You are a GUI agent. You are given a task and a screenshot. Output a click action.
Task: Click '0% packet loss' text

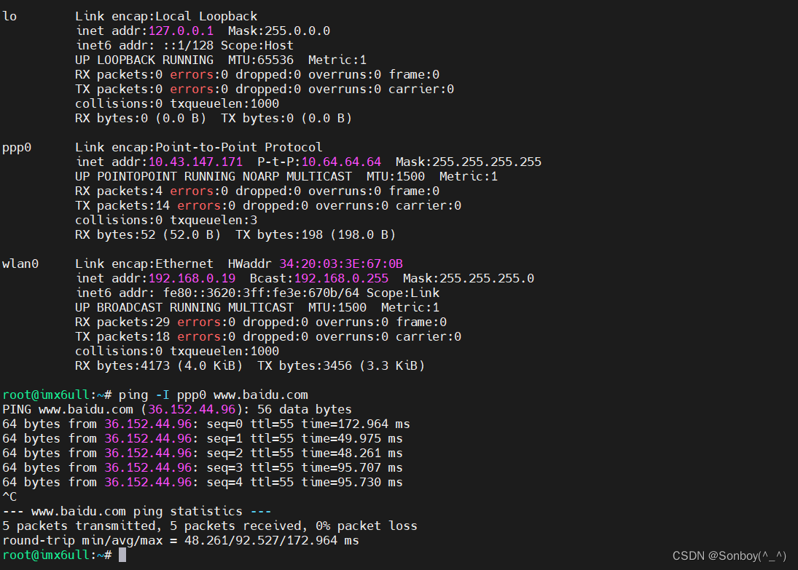(367, 526)
